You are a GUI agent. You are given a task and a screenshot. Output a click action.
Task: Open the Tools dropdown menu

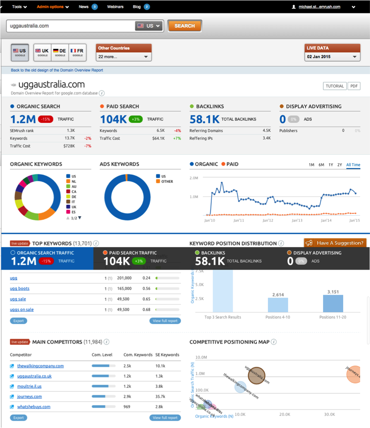[x=20, y=7]
